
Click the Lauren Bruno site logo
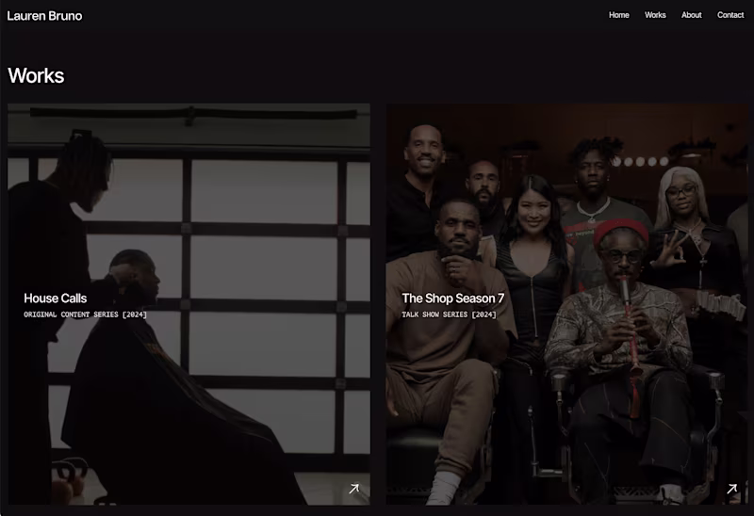pos(44,16)
